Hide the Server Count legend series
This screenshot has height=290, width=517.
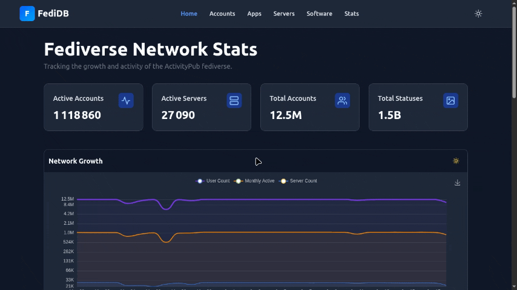coord(298,181)
